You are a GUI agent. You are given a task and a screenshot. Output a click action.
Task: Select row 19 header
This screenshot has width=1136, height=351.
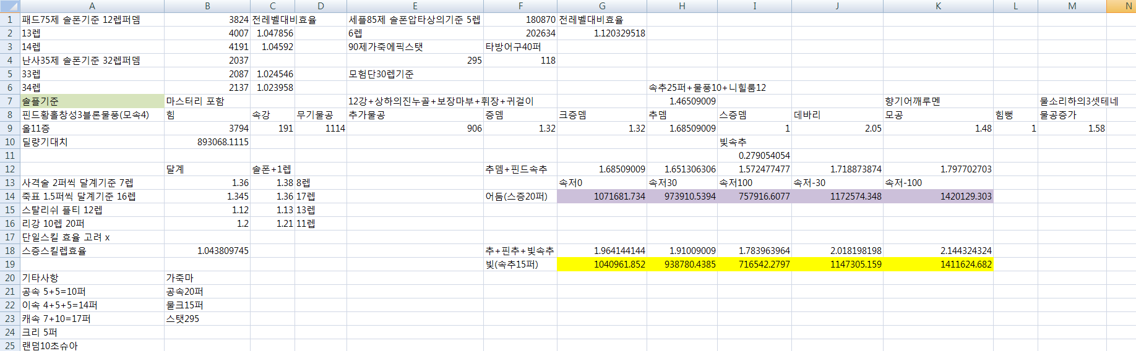click(10, 264)
